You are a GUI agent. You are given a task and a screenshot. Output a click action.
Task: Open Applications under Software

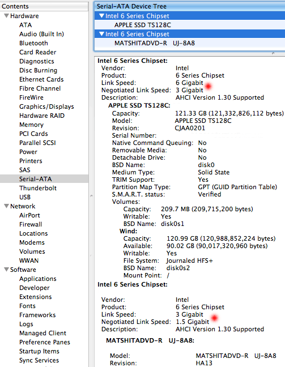pyautogui.click(x=38, y=279)
